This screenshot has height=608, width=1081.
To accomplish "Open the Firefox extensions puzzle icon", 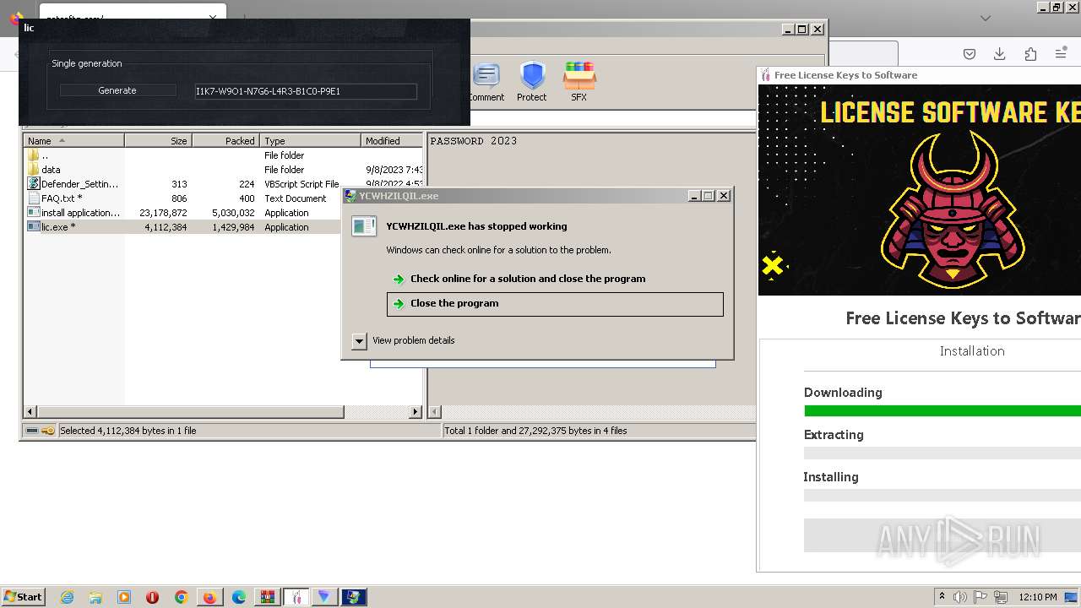I will pyautogui.click(x=1030, y=54).
